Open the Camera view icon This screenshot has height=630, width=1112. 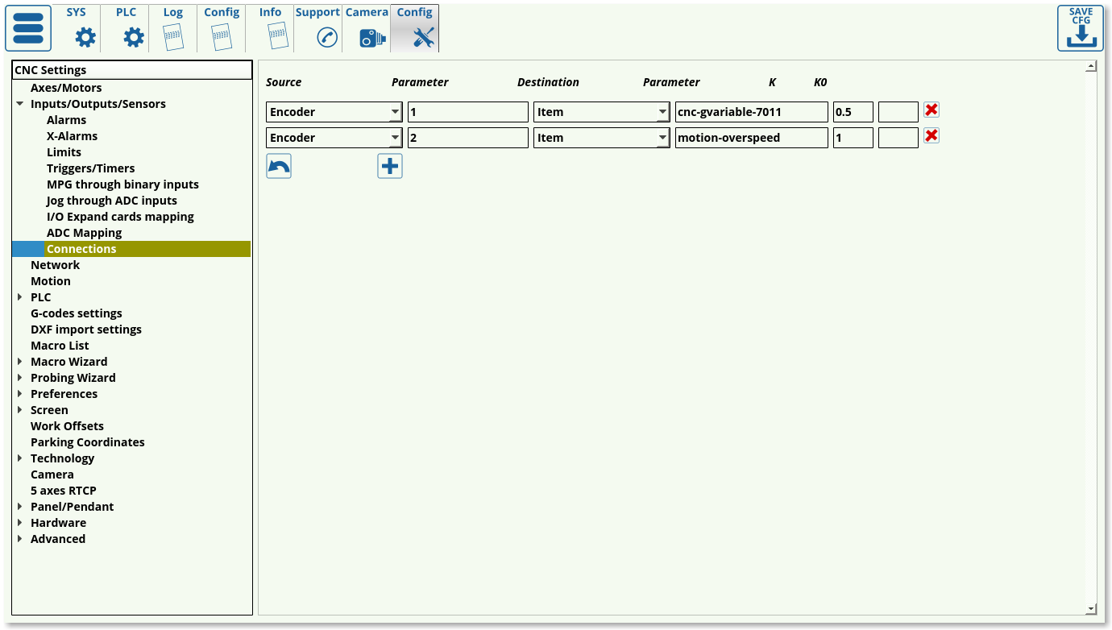pyautogui.click(x=371, y=37)
